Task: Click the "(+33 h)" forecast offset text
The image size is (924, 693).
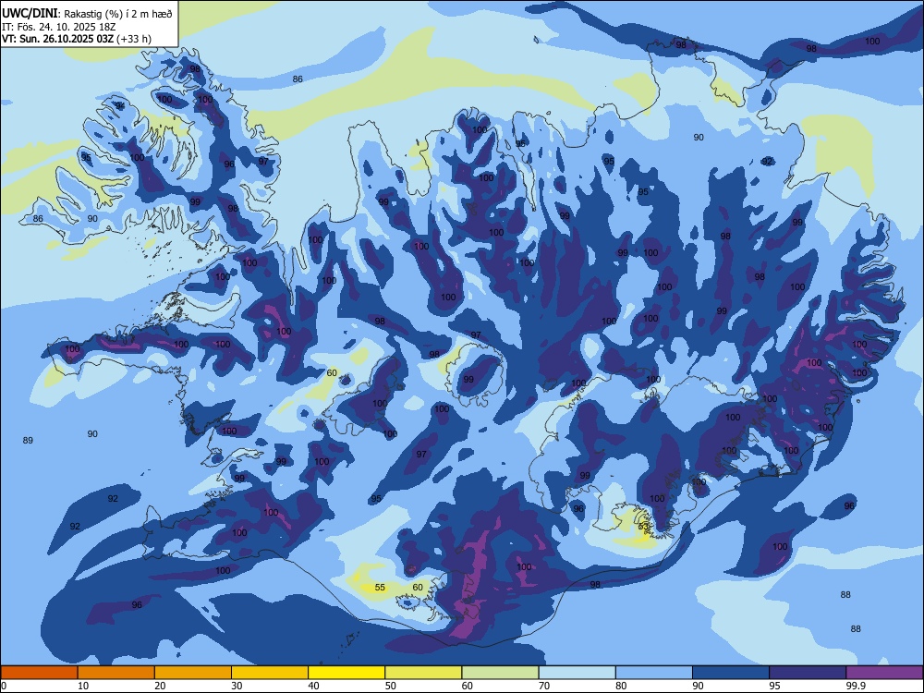Action: [x=134, y=40]
